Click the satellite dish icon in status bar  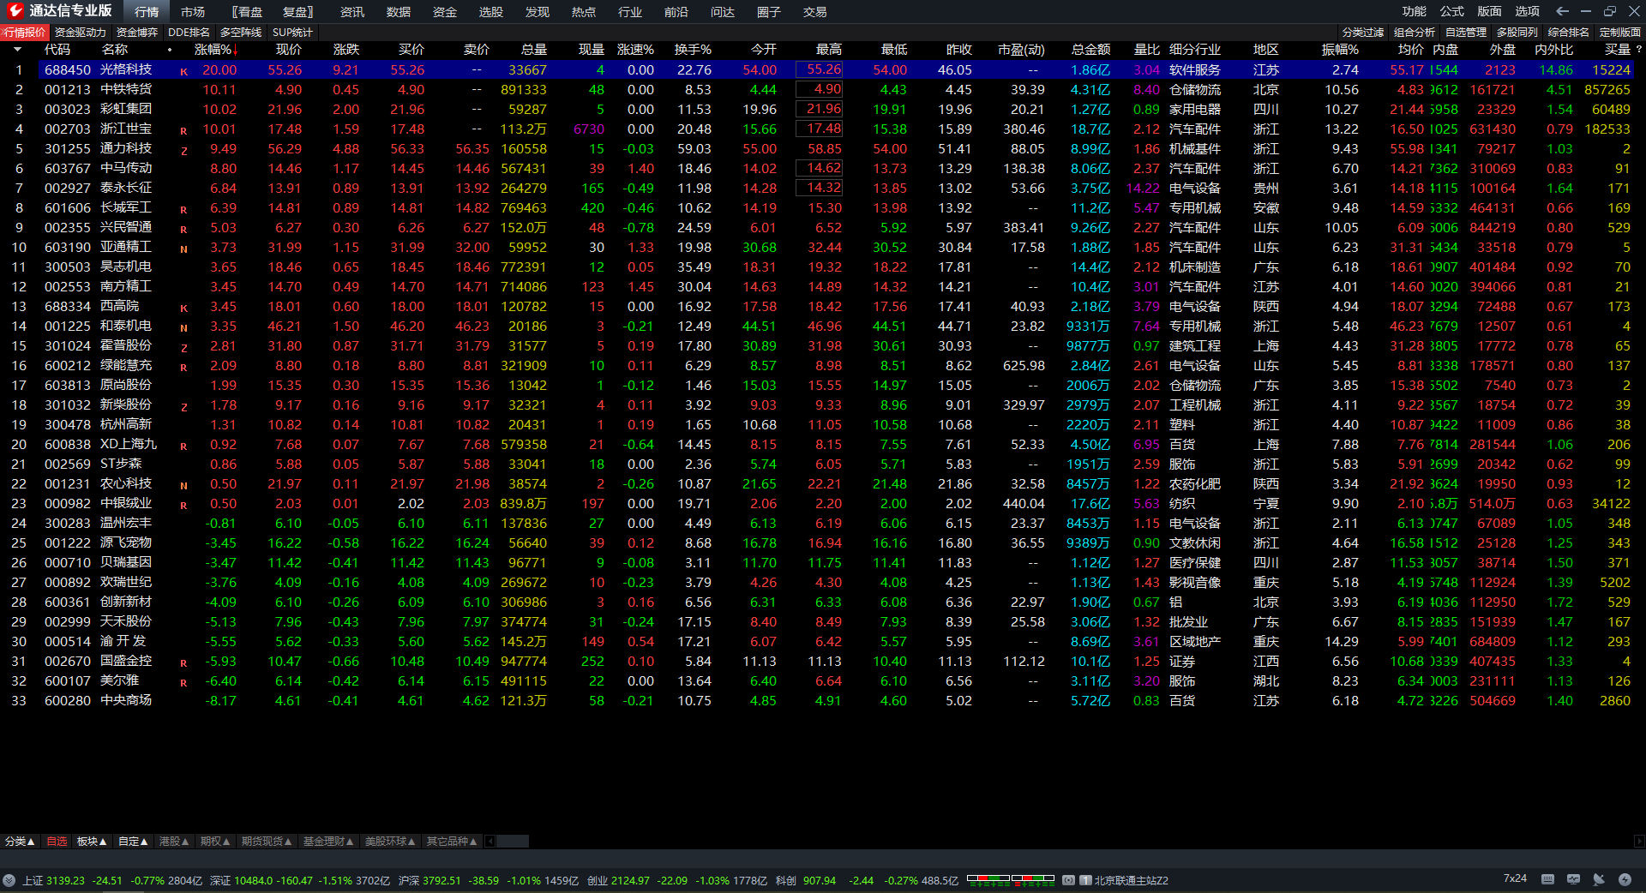tap(1599, 879)
